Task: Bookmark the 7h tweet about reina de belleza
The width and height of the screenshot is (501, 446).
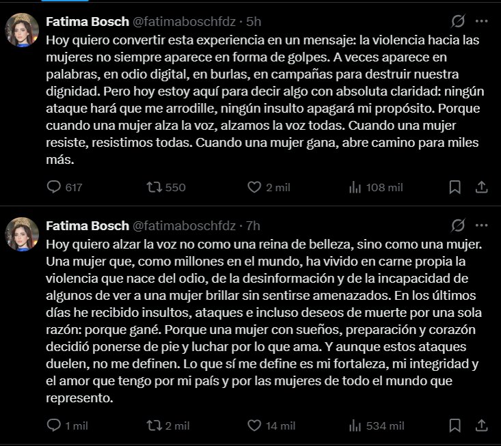Action: coord(455,426)
